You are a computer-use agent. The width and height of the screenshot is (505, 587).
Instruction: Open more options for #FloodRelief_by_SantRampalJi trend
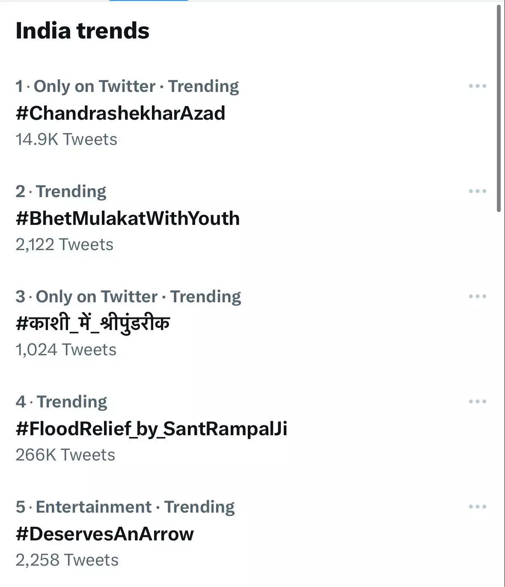(x=477, y=401)
